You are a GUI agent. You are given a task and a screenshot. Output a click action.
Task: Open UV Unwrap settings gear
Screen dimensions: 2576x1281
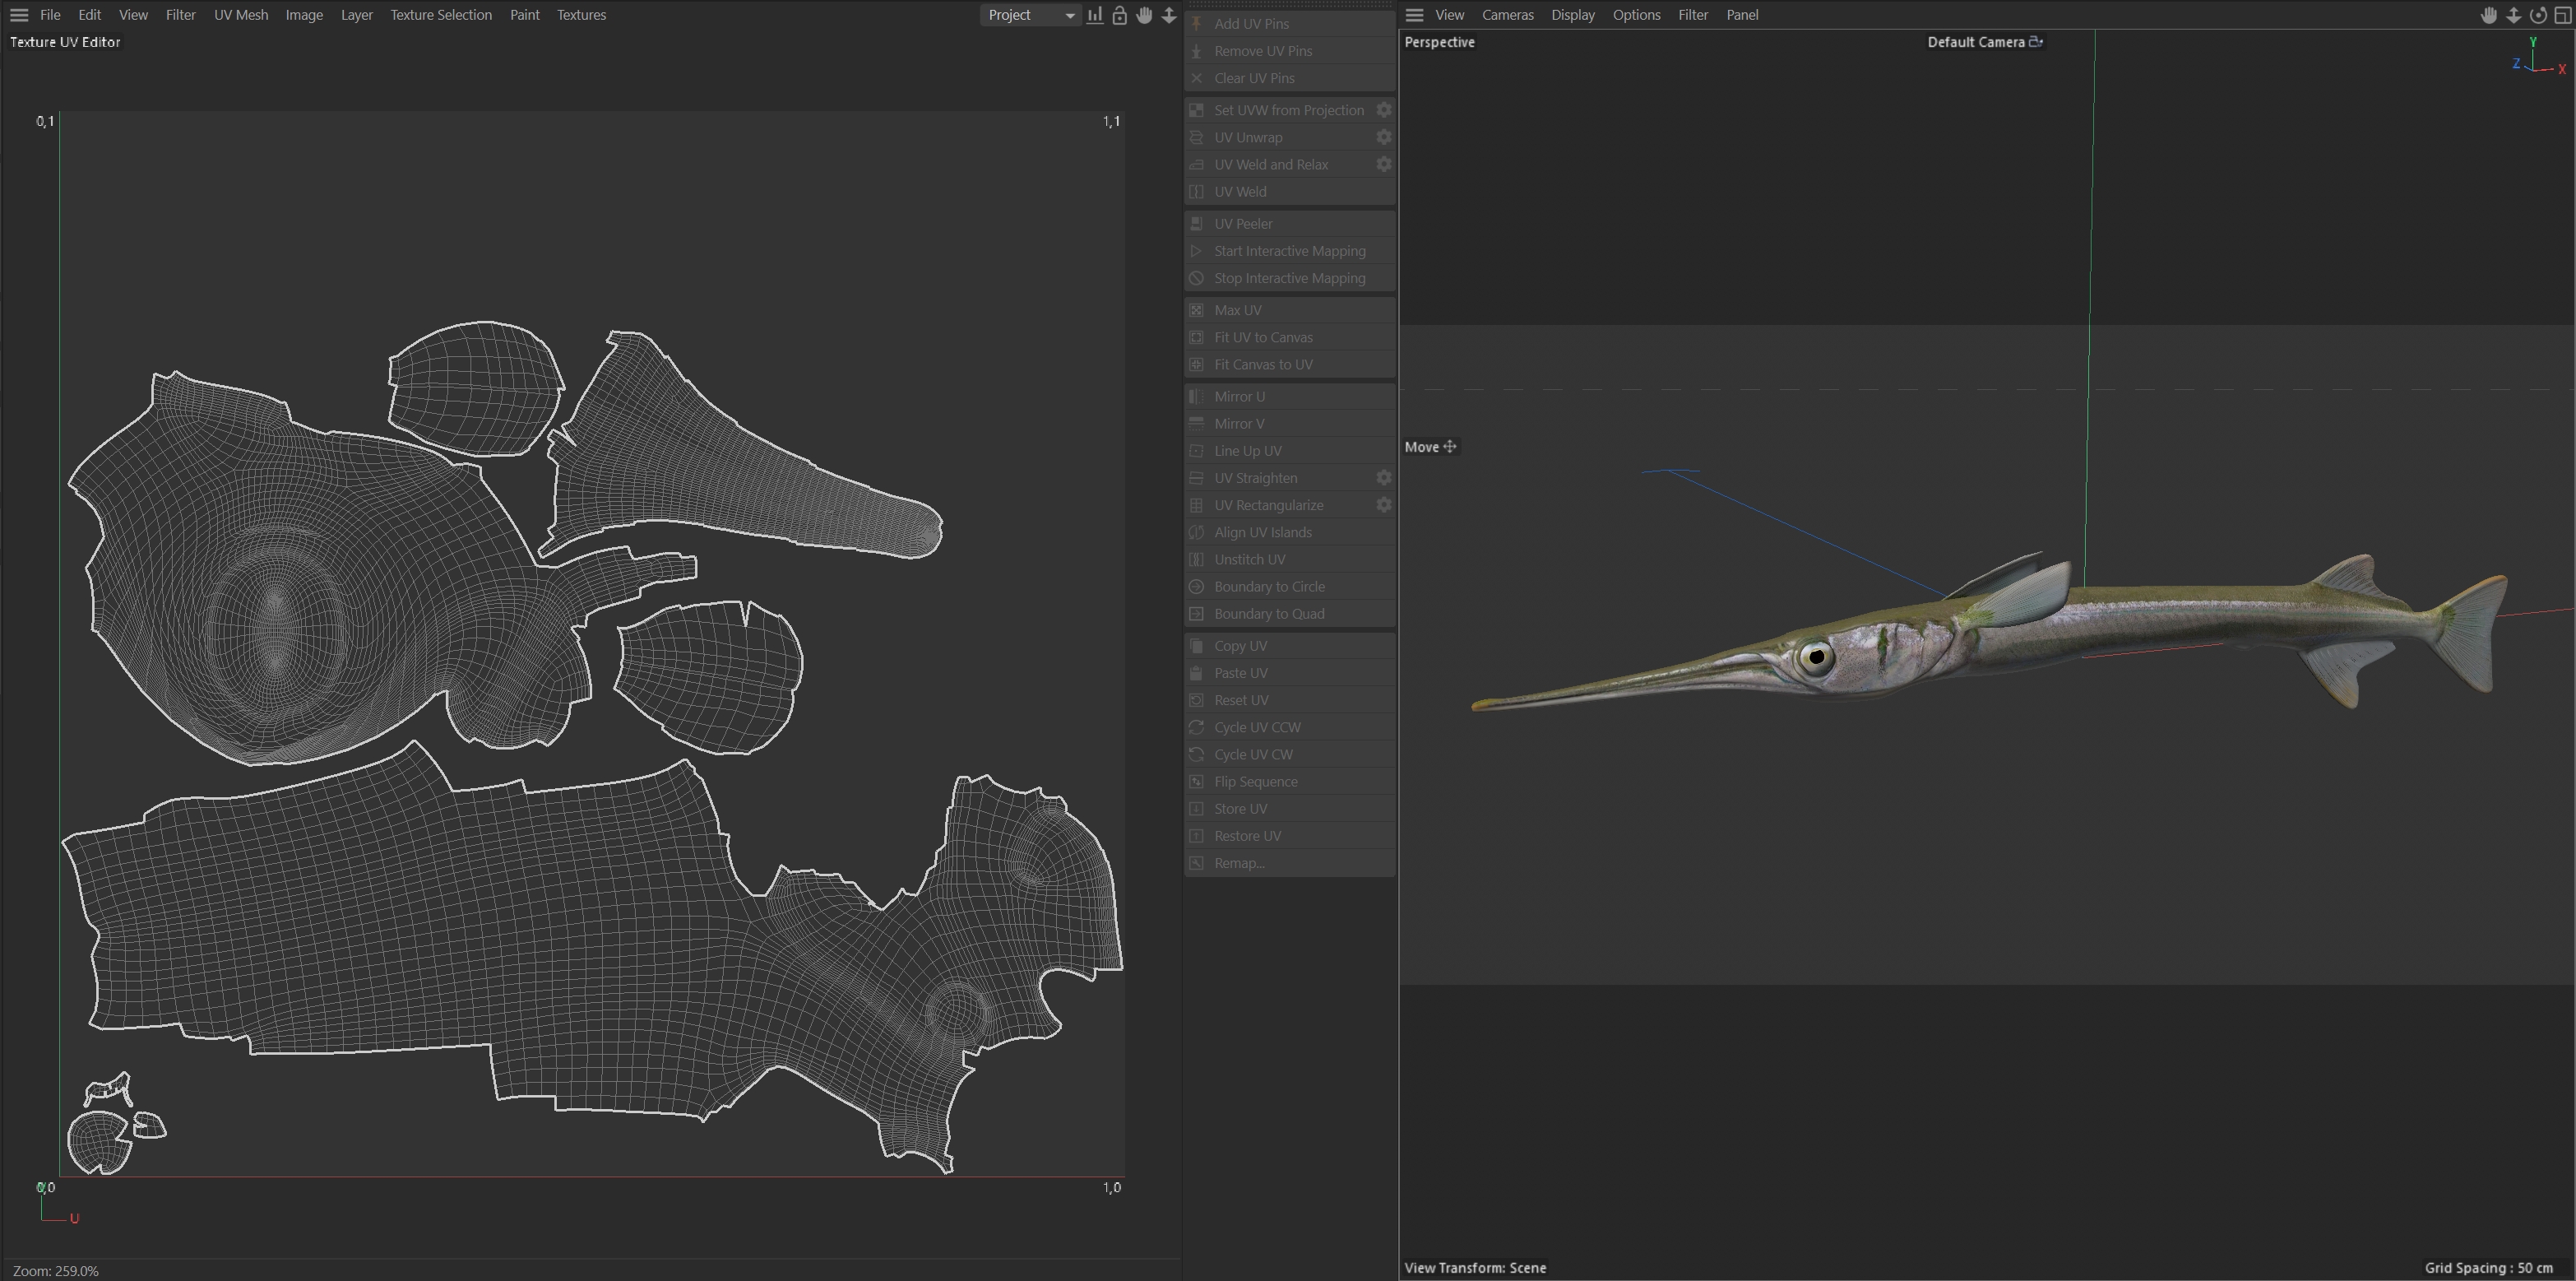point(1384,137)
